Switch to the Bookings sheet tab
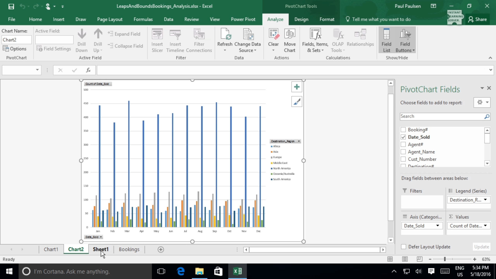Viewport: 496px width, 279px height. [x=129, y=249]
